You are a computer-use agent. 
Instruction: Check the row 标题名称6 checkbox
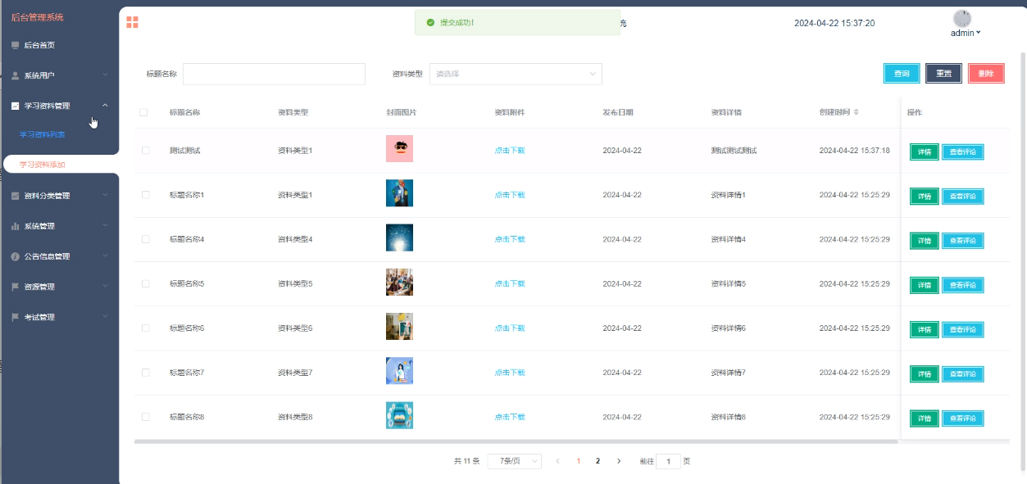[x=146, y=328]
